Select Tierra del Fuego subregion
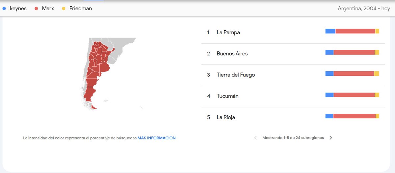The image size is (395, 173). [x=293, y=75]
